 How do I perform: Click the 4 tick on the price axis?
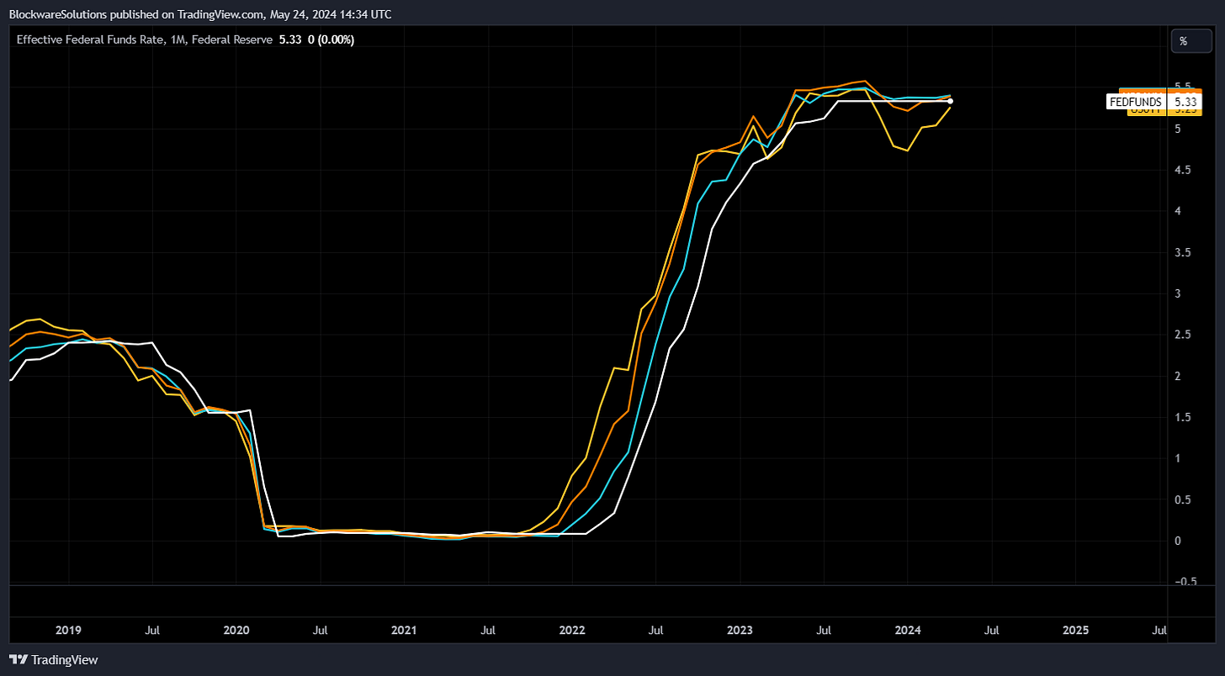1179,211
